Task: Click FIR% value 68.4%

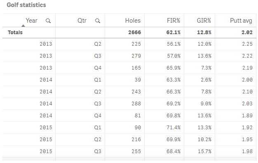Action: pos(174,151)
